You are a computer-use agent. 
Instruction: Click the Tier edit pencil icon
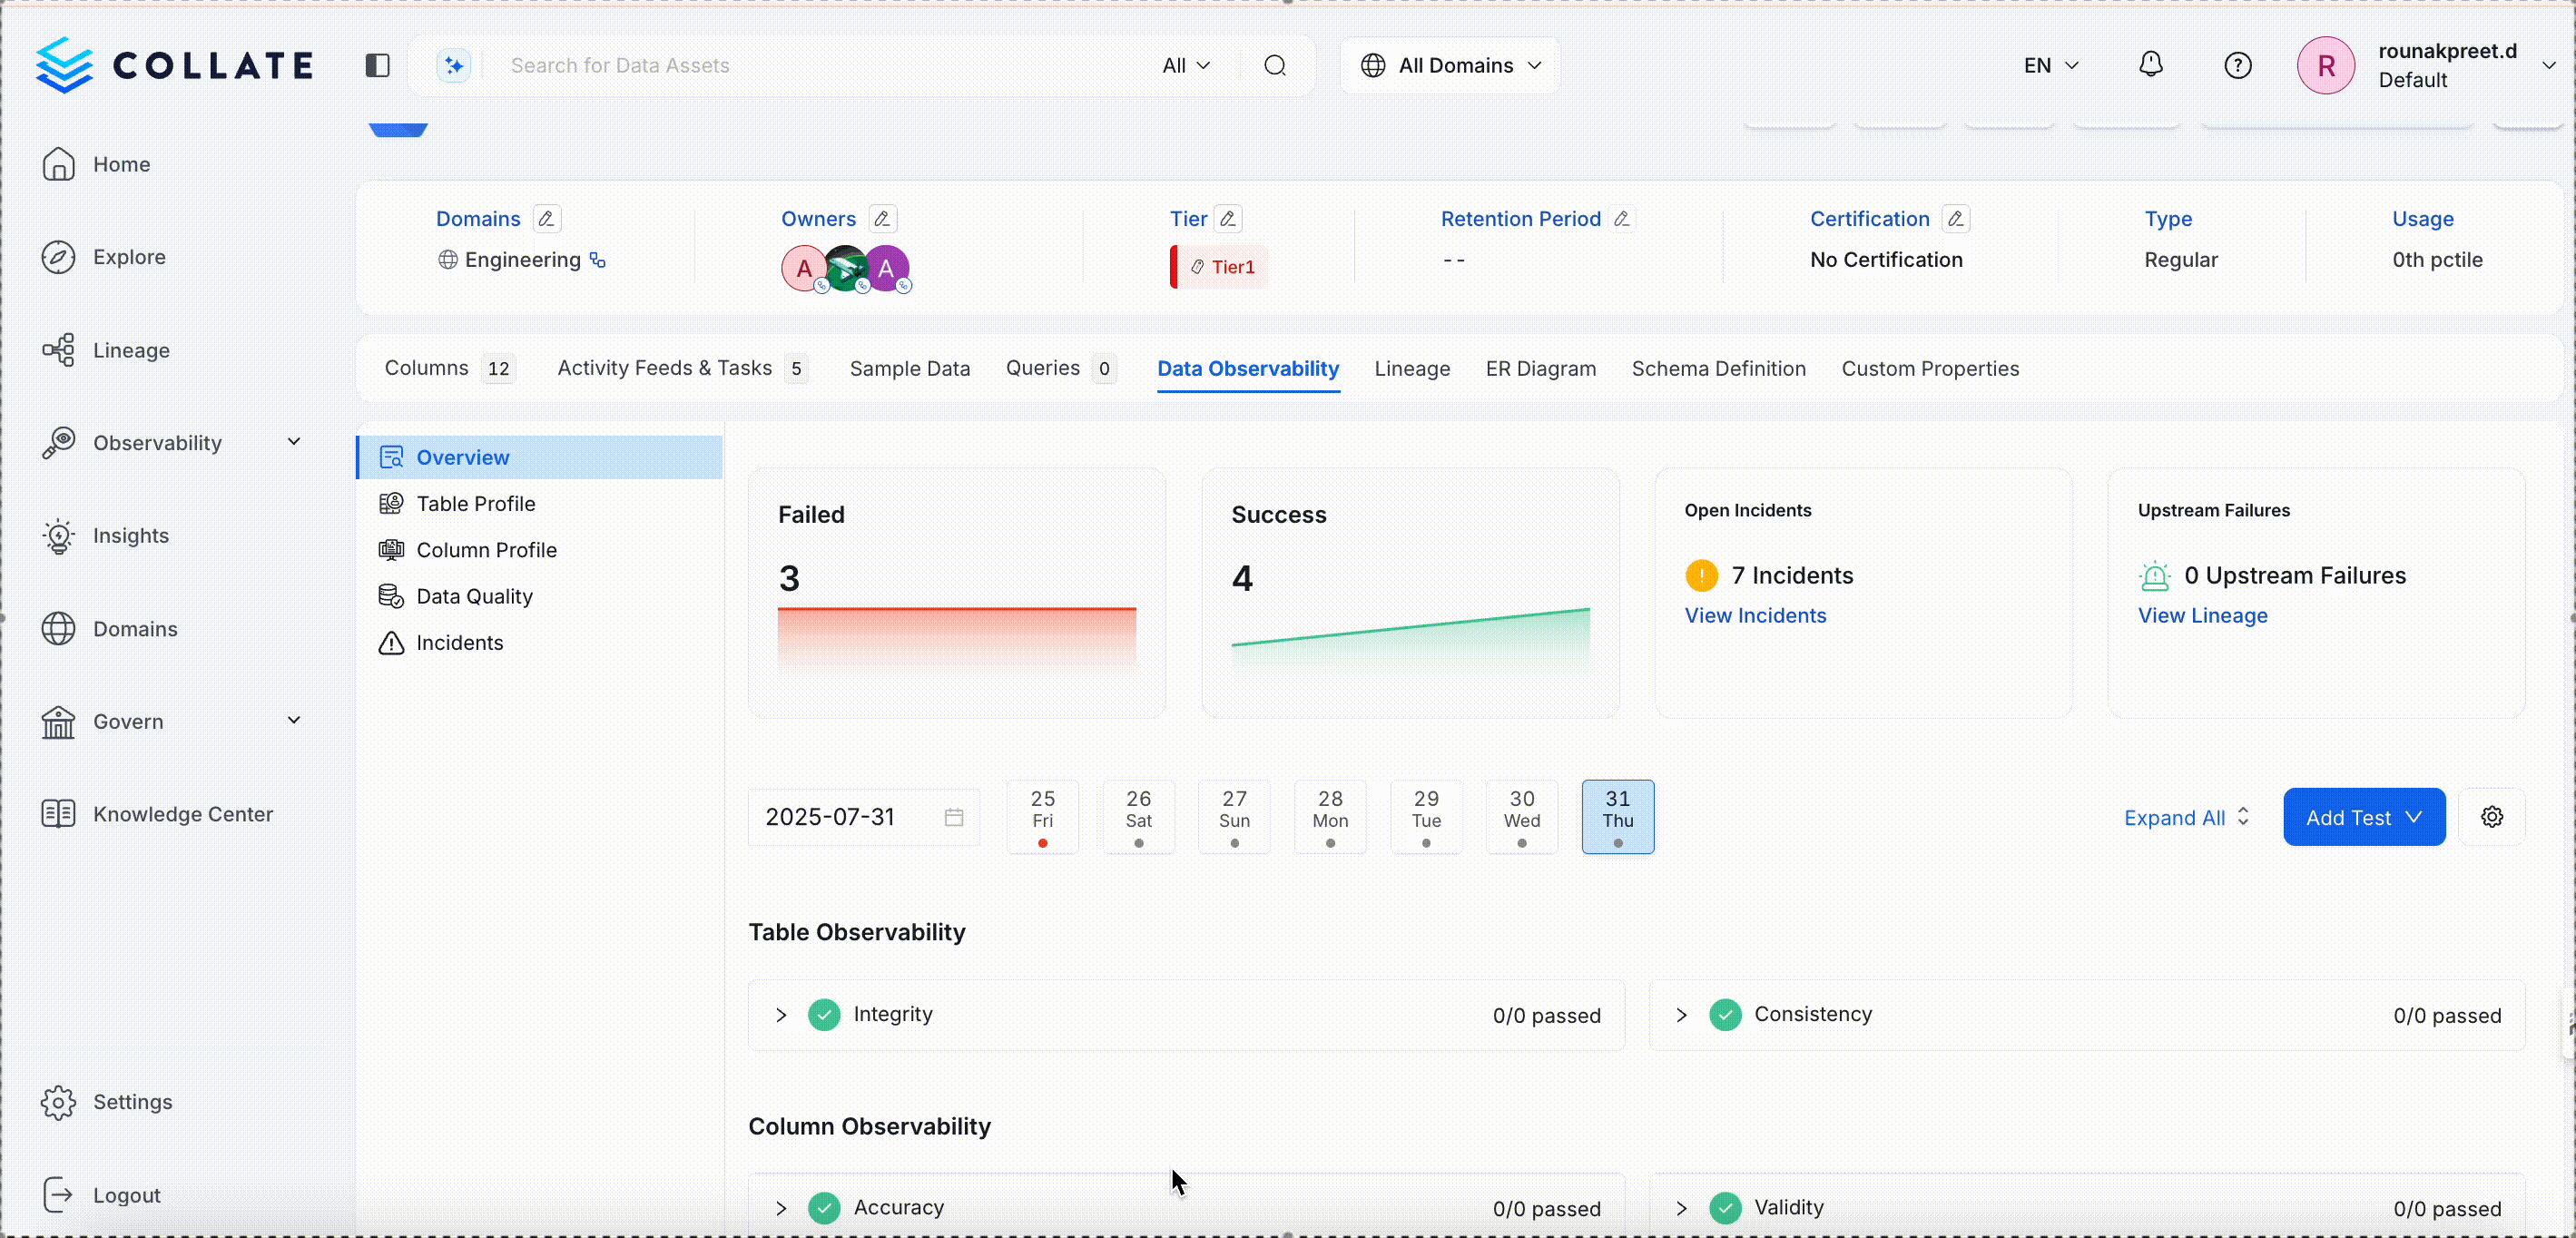tap(1228, 219)
